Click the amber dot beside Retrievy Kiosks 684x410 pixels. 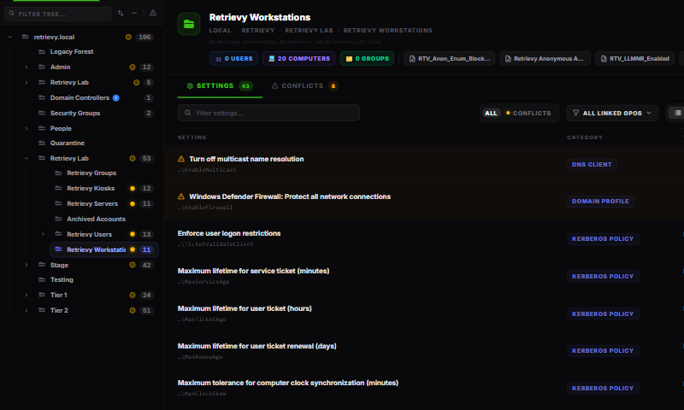[x=133, y=188]
